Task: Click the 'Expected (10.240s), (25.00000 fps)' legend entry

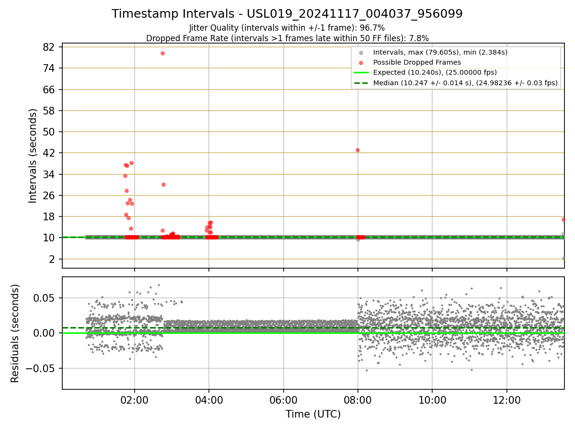Action: [x=435, y=72]
